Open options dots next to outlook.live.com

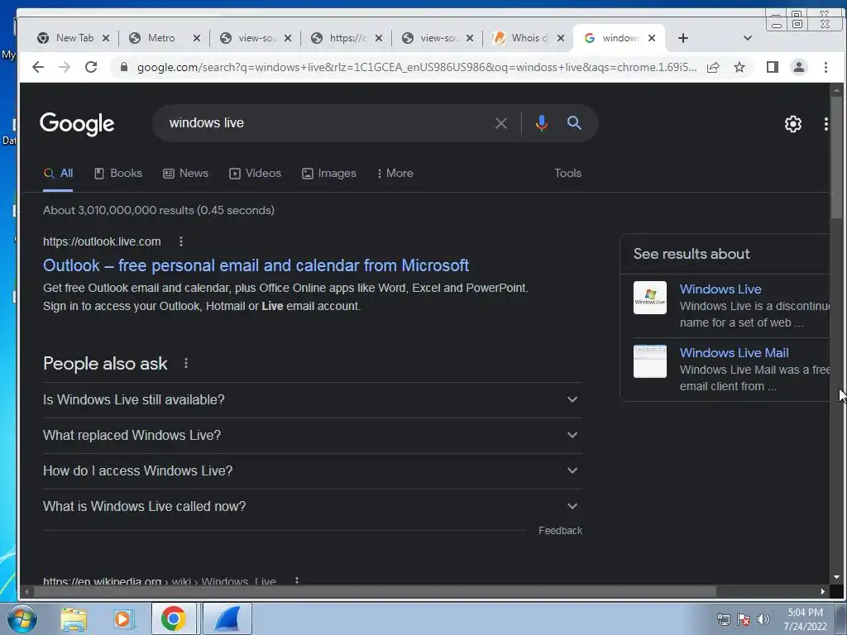[181, 241]
